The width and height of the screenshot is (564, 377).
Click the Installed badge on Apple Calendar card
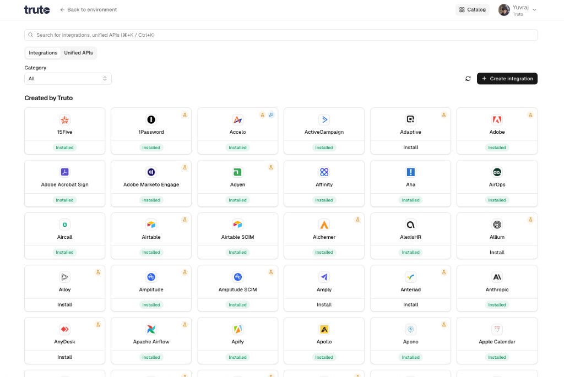click(x=497, y=357)
